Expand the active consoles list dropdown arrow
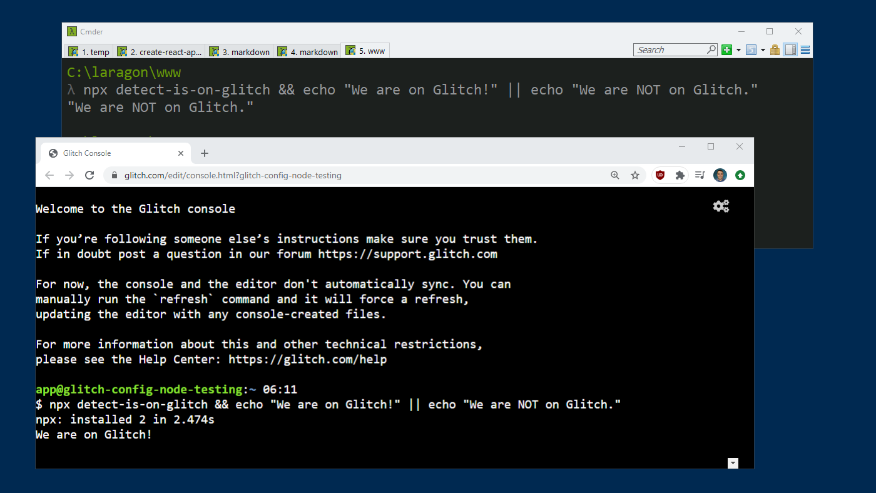Screen dimensions: 876x493 763,50
